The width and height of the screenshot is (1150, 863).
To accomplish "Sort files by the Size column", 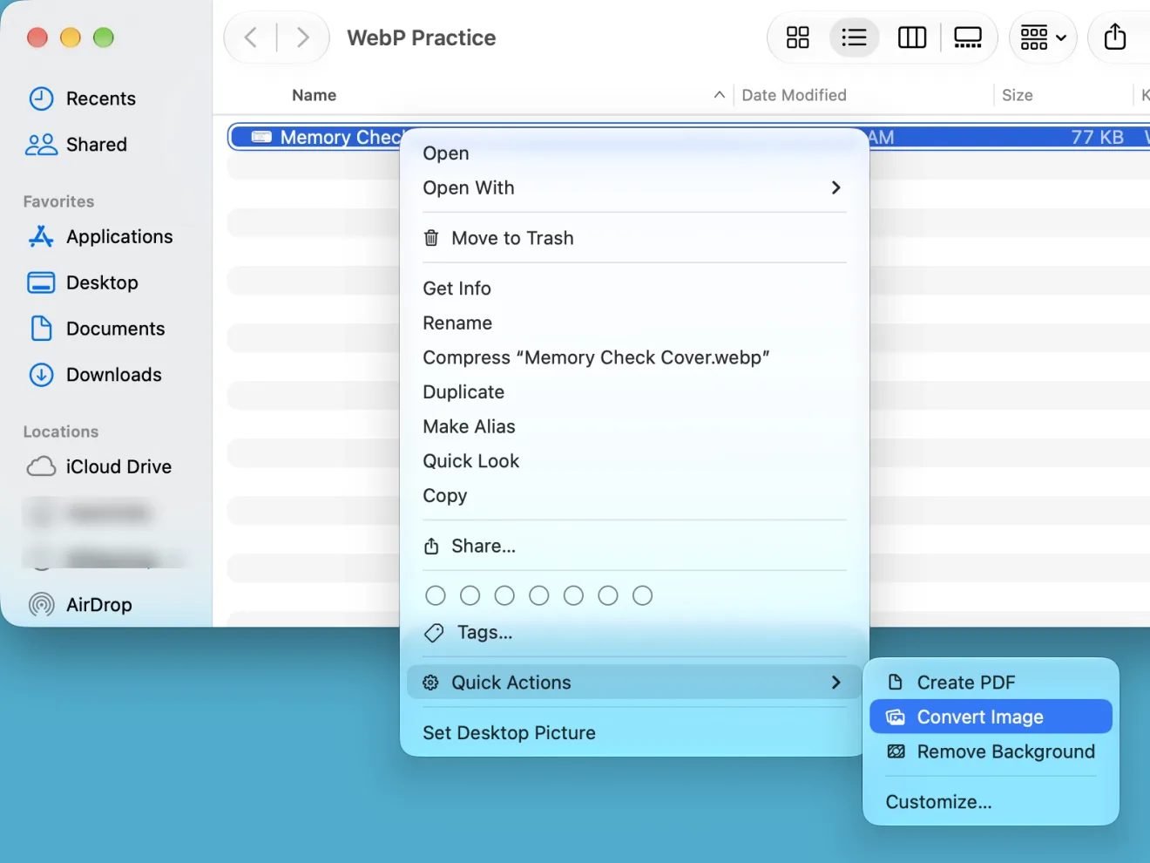I will [x=1017, y=95].
